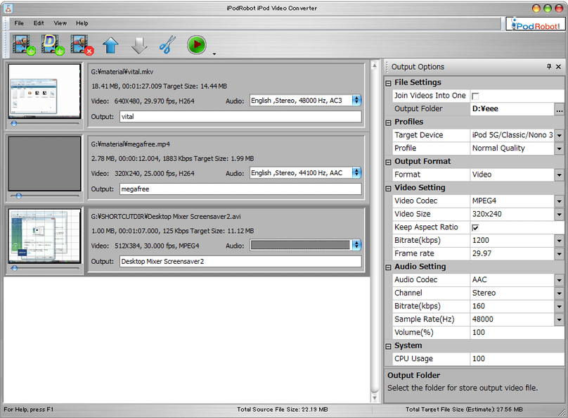Click the Output name field containing vital

click(240, 117)
